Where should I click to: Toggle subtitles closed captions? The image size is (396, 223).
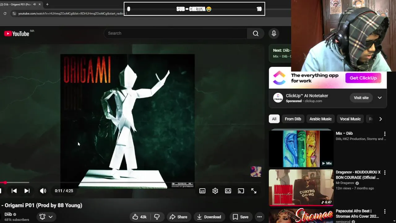(x=202, y=191)
